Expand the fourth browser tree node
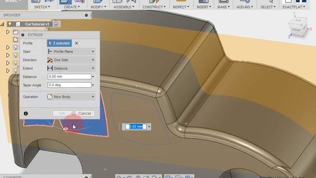The width and height of the screenshot is (316, 178). point(8,63)
